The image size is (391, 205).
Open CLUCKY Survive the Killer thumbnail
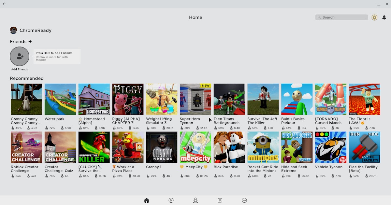94,147
